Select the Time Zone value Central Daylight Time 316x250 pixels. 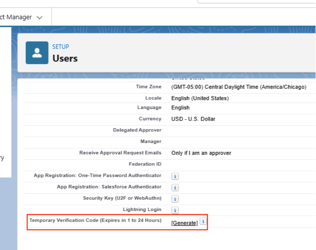pyautogui.click(x=239, y=87)
